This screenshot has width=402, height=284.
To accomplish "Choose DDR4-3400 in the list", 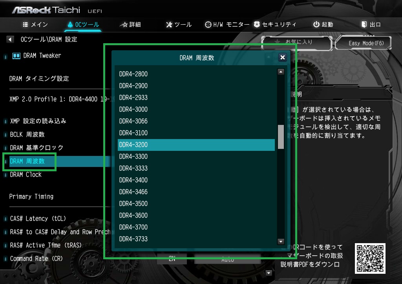I will 196,180.
